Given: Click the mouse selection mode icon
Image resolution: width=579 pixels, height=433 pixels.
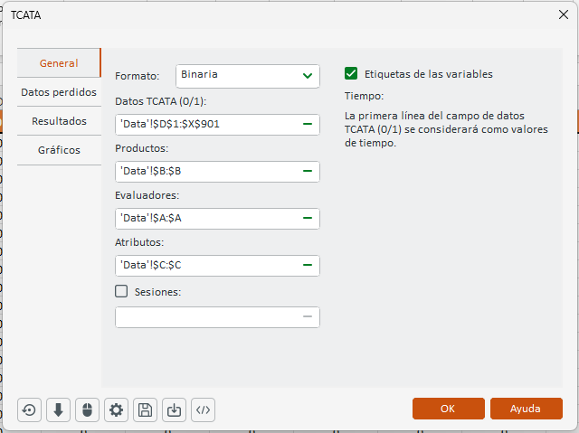Looking at the screenshot, I should pyautogui.click(x=87, y=409).
